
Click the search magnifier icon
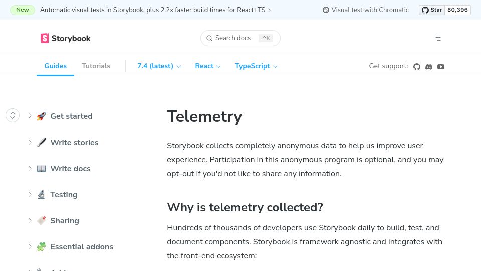tap(209, 38)
